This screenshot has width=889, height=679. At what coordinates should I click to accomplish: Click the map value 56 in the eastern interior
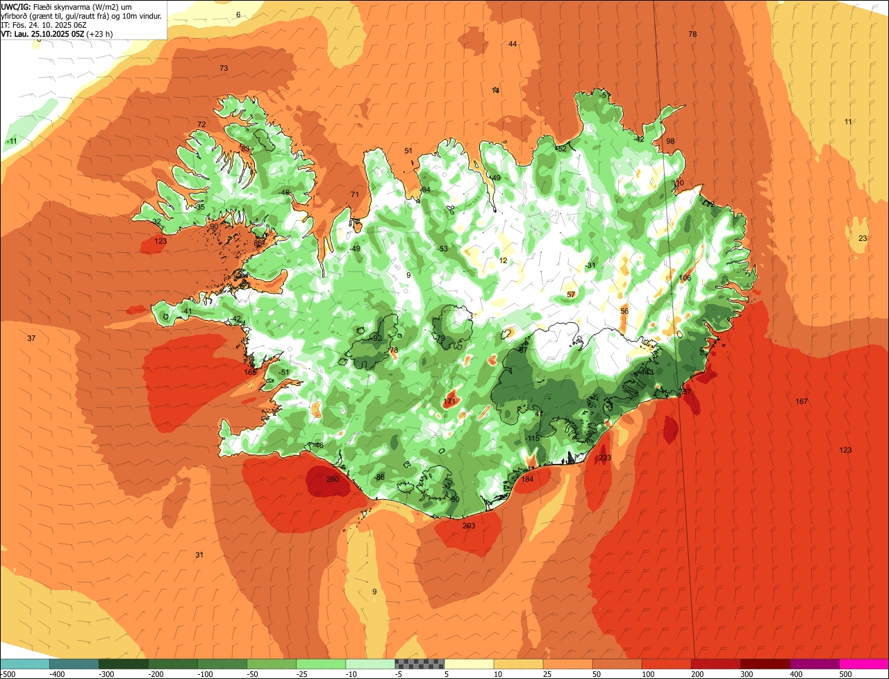click(624, 311)
